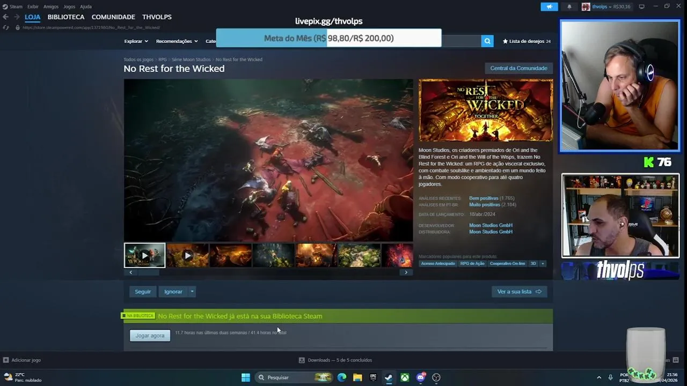687x386 pixels.
Task: Open the Ajuda menu
Action: coord(86,6)
